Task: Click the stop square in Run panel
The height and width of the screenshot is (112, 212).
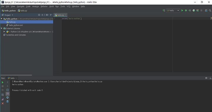Action: pos(3,86)
